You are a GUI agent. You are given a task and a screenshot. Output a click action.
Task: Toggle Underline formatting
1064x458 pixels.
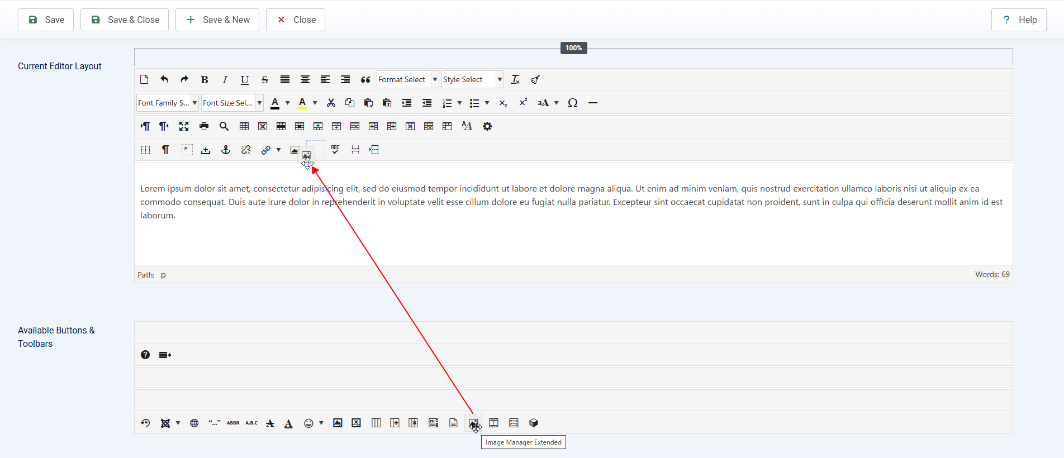coord(245,79)
